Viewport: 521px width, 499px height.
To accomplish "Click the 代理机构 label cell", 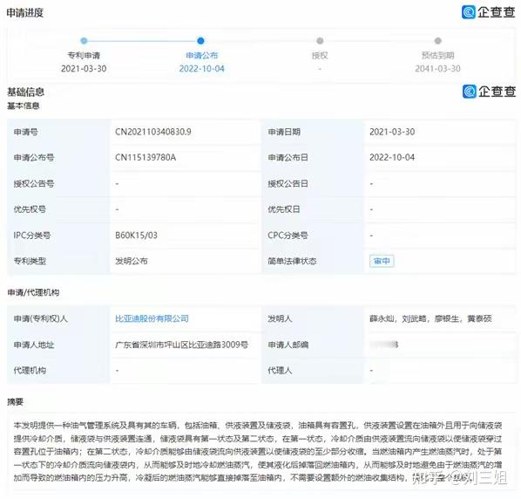I will click(58, 370).
